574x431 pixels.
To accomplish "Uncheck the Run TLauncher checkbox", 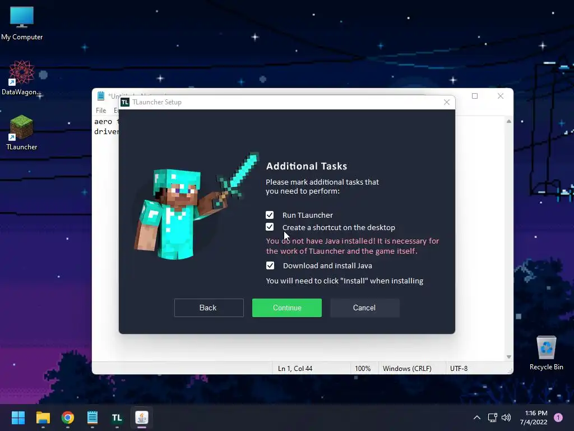I will pos(270,215).
